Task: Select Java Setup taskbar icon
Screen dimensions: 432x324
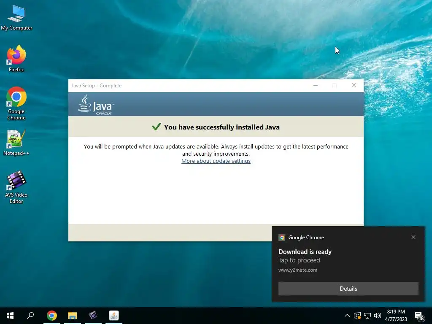Action: click(114, 316)
